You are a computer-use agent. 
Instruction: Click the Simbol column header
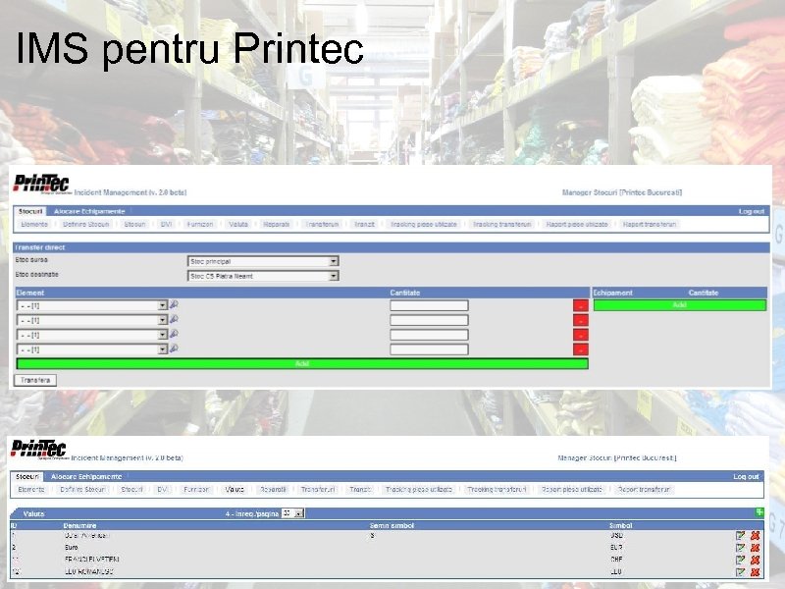620,525
